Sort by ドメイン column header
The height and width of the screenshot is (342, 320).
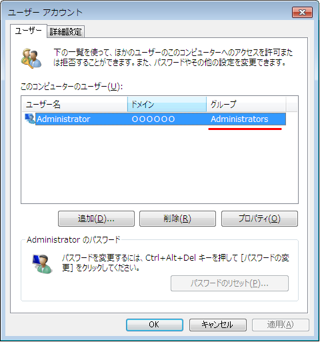(167, 104)
